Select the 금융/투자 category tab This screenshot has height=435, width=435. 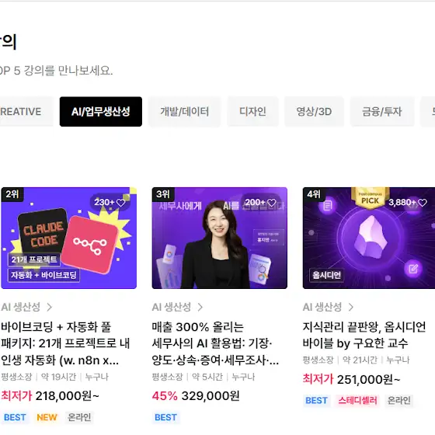coord(382,112)
